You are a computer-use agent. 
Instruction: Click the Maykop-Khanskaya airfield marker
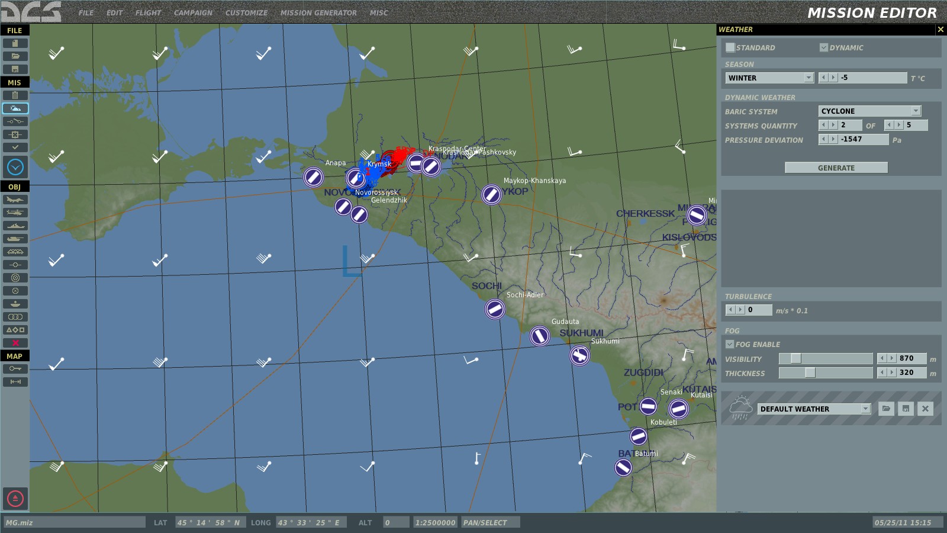(491, 194)
